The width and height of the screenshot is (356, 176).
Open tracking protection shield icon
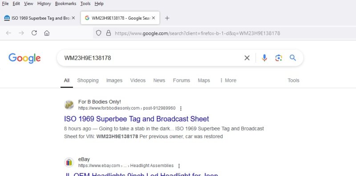pos(98,33)
